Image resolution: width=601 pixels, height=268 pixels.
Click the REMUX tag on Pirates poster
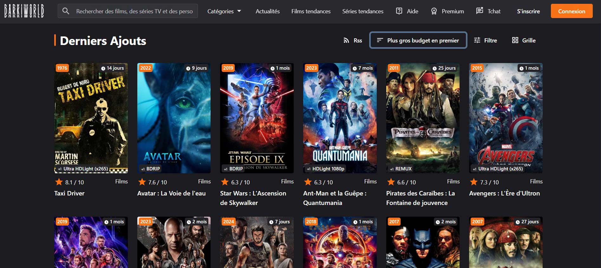pos(401,169)
